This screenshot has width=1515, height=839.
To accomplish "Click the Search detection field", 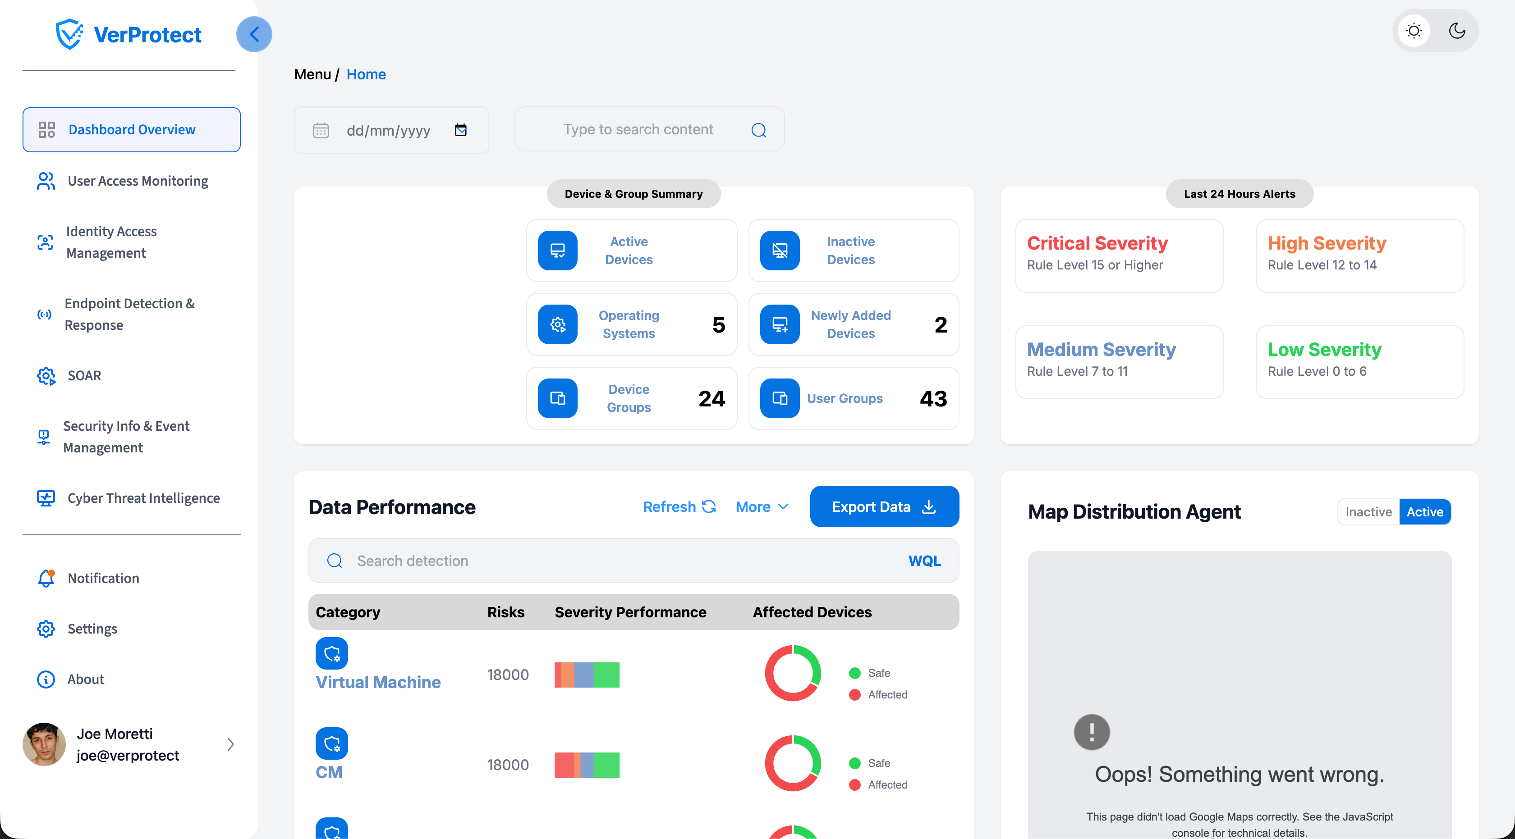I will point(634,561).
